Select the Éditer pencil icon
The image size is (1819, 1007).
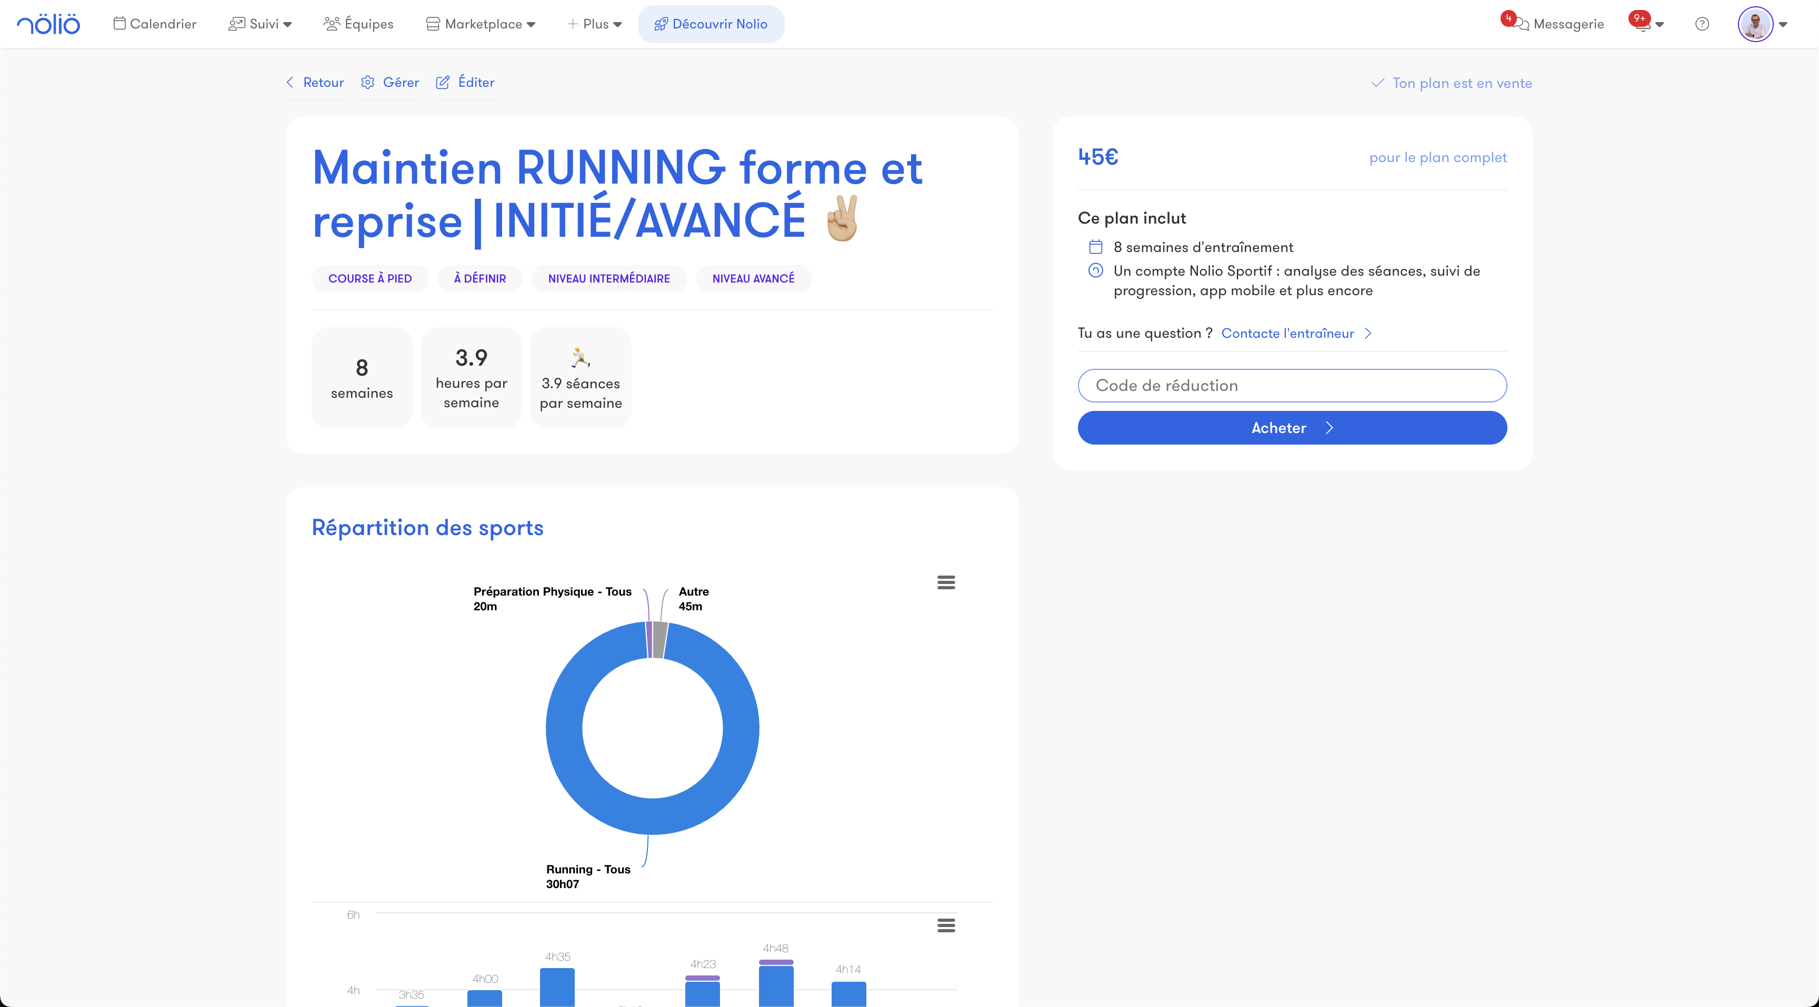[444, 83]
